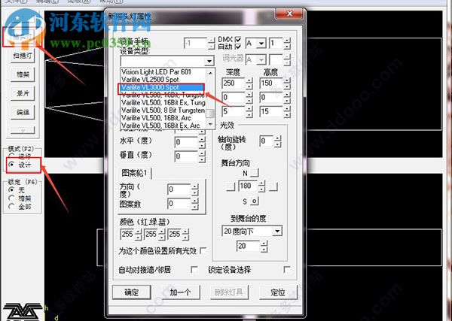Toggle 自动对接墙/邻居 checkbox
Screen dimensions: 452x321
click(194, 270)
